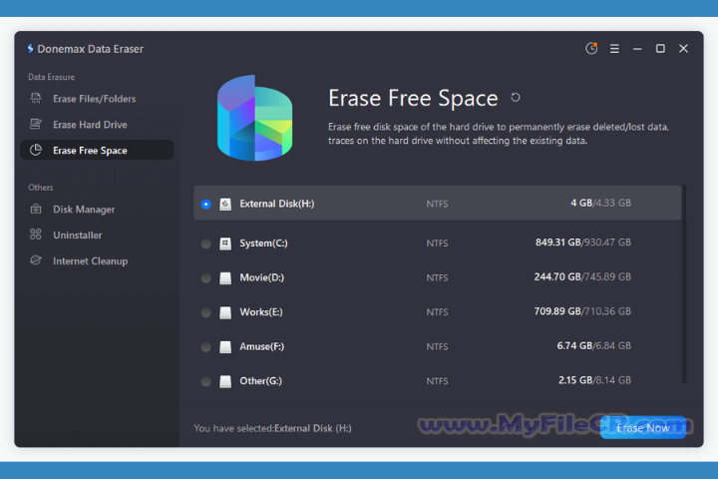This screenshot has width=718, height=479.
Task: Click the Erase Now button
Action: coord(643,428)
